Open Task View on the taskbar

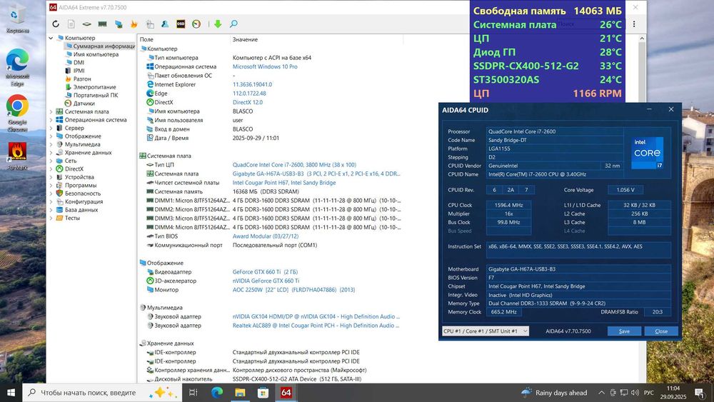coord(193,393)
